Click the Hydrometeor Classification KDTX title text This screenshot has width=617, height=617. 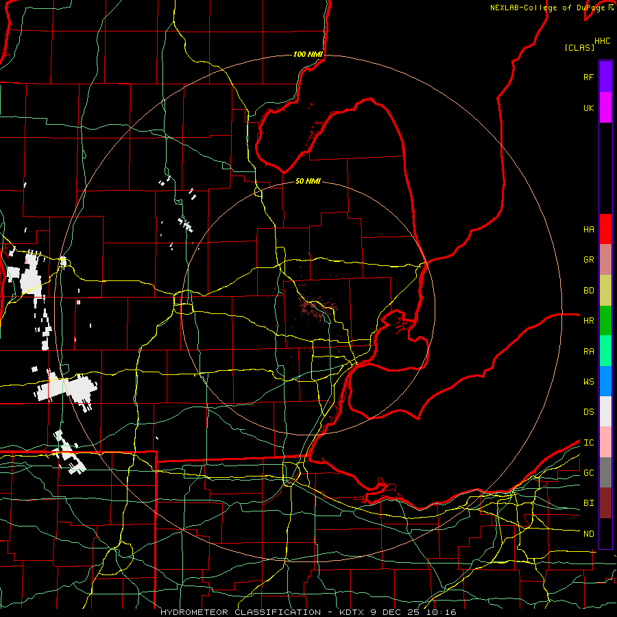point(308,612)
